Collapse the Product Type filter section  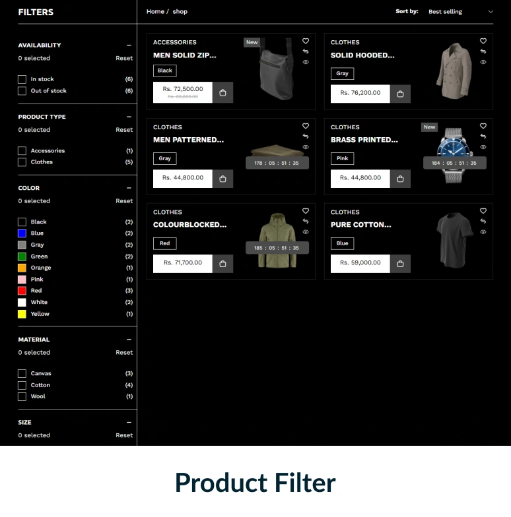(x=129, y=117)
